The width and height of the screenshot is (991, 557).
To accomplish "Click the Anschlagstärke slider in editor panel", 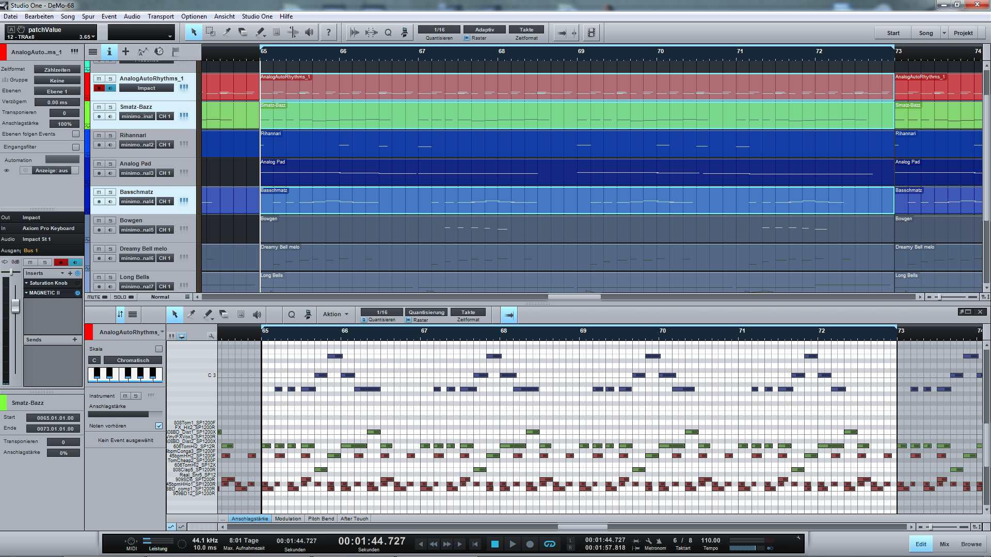I will (125, 414).
